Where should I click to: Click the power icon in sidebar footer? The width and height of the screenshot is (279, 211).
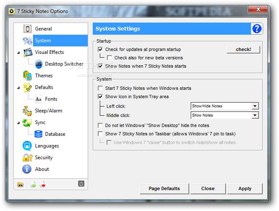(x=81, y=183)
